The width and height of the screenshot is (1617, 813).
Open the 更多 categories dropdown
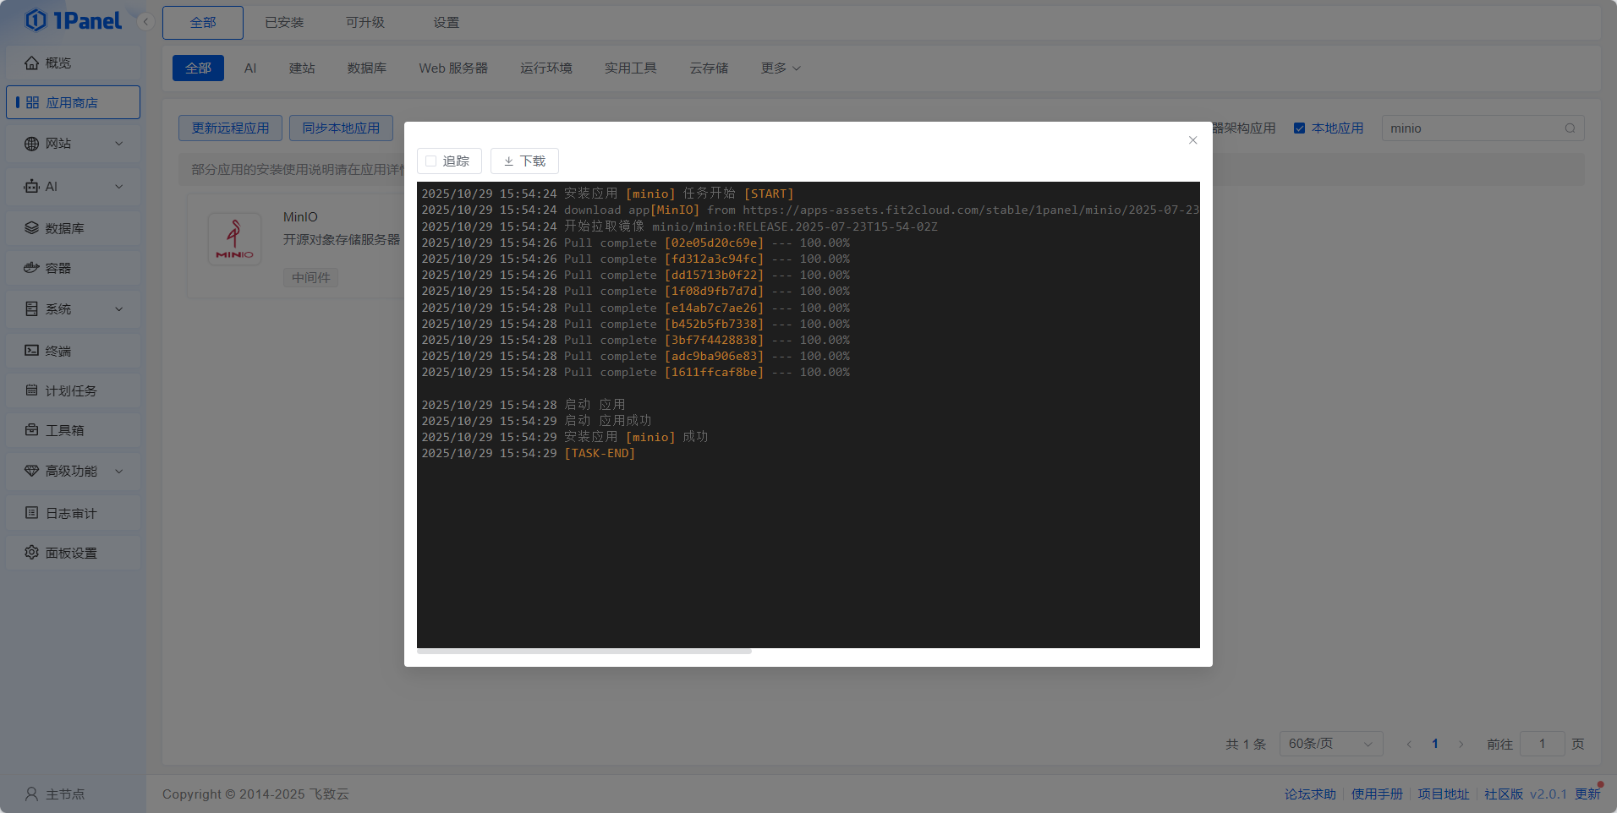tap(781, 68)
